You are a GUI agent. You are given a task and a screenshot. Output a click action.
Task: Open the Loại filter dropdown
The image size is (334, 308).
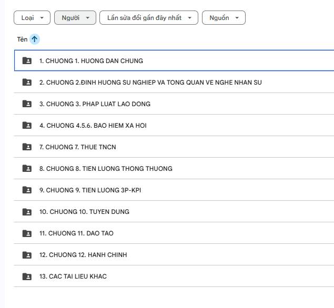(32, 18)
